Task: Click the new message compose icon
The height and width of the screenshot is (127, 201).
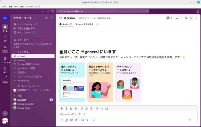Action: (52, 18)
